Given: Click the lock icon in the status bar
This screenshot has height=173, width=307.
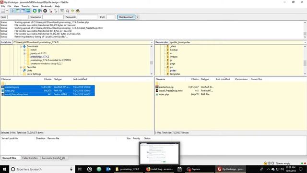Looking at the screenshot, I should tap(265, 163).
